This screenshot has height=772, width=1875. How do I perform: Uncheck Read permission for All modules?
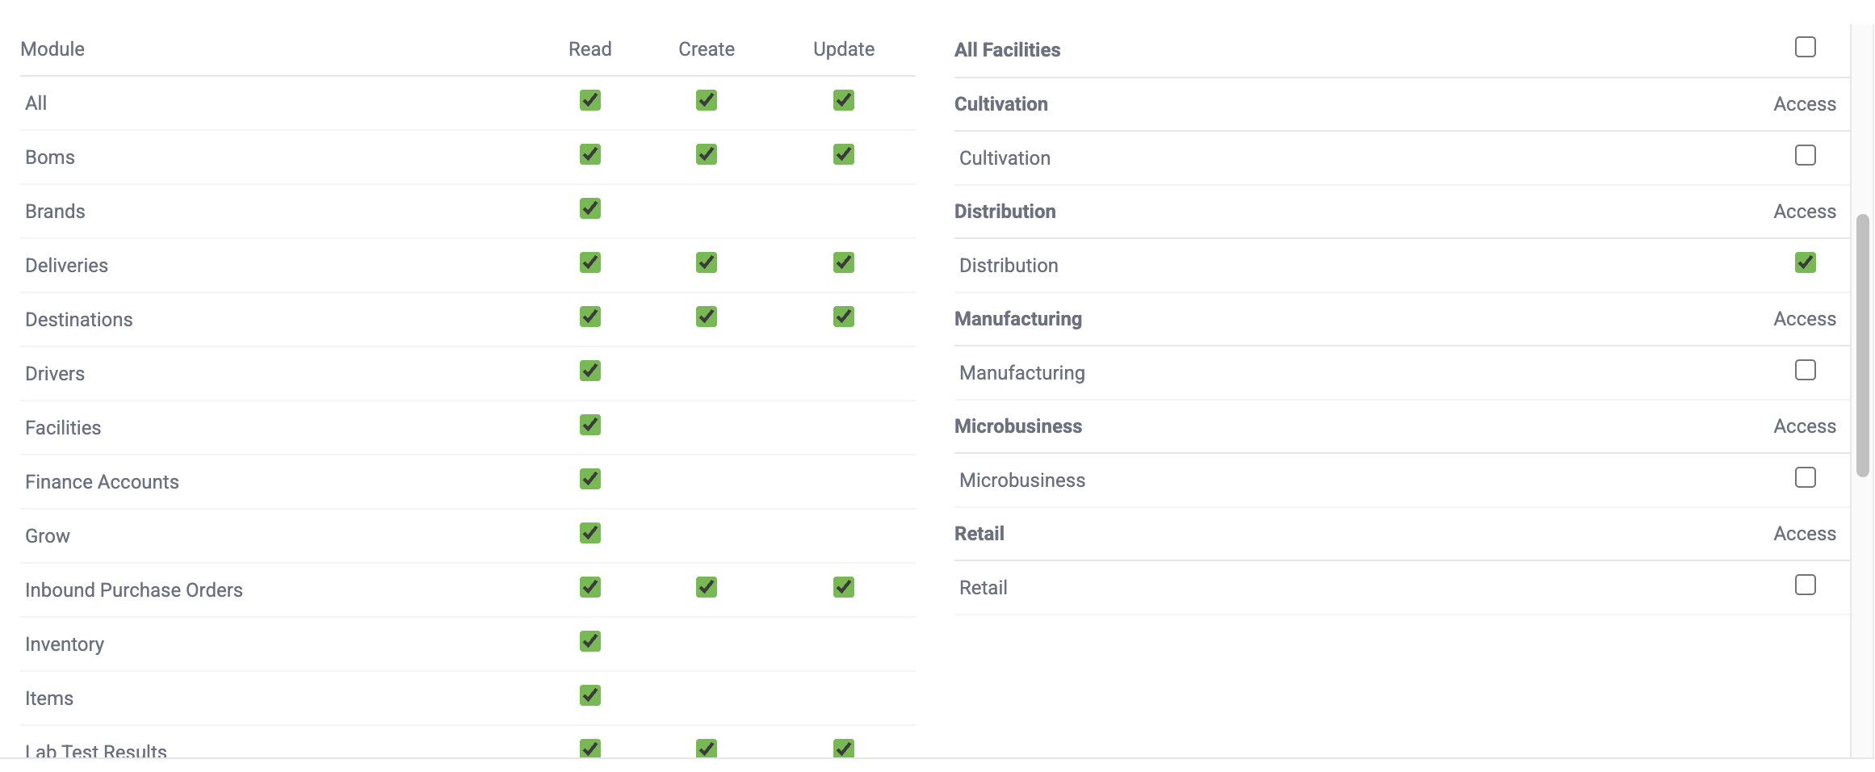point(590,100)
